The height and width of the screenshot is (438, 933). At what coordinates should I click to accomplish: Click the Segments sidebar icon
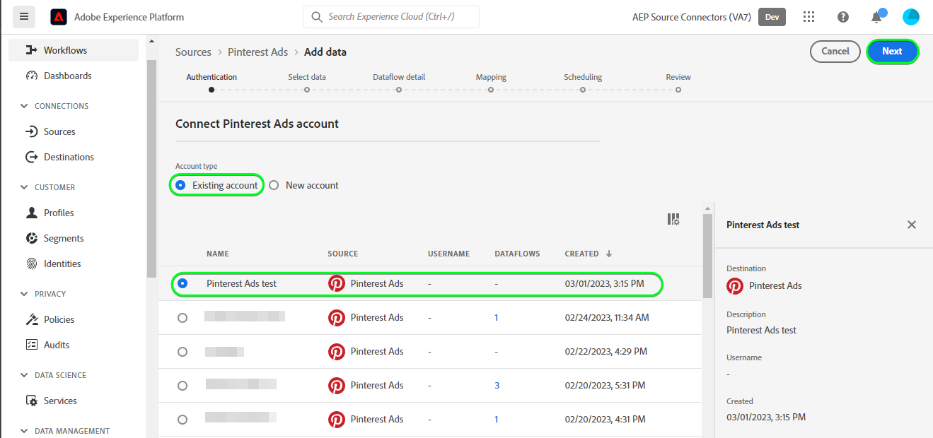click(x=31, y=238)
